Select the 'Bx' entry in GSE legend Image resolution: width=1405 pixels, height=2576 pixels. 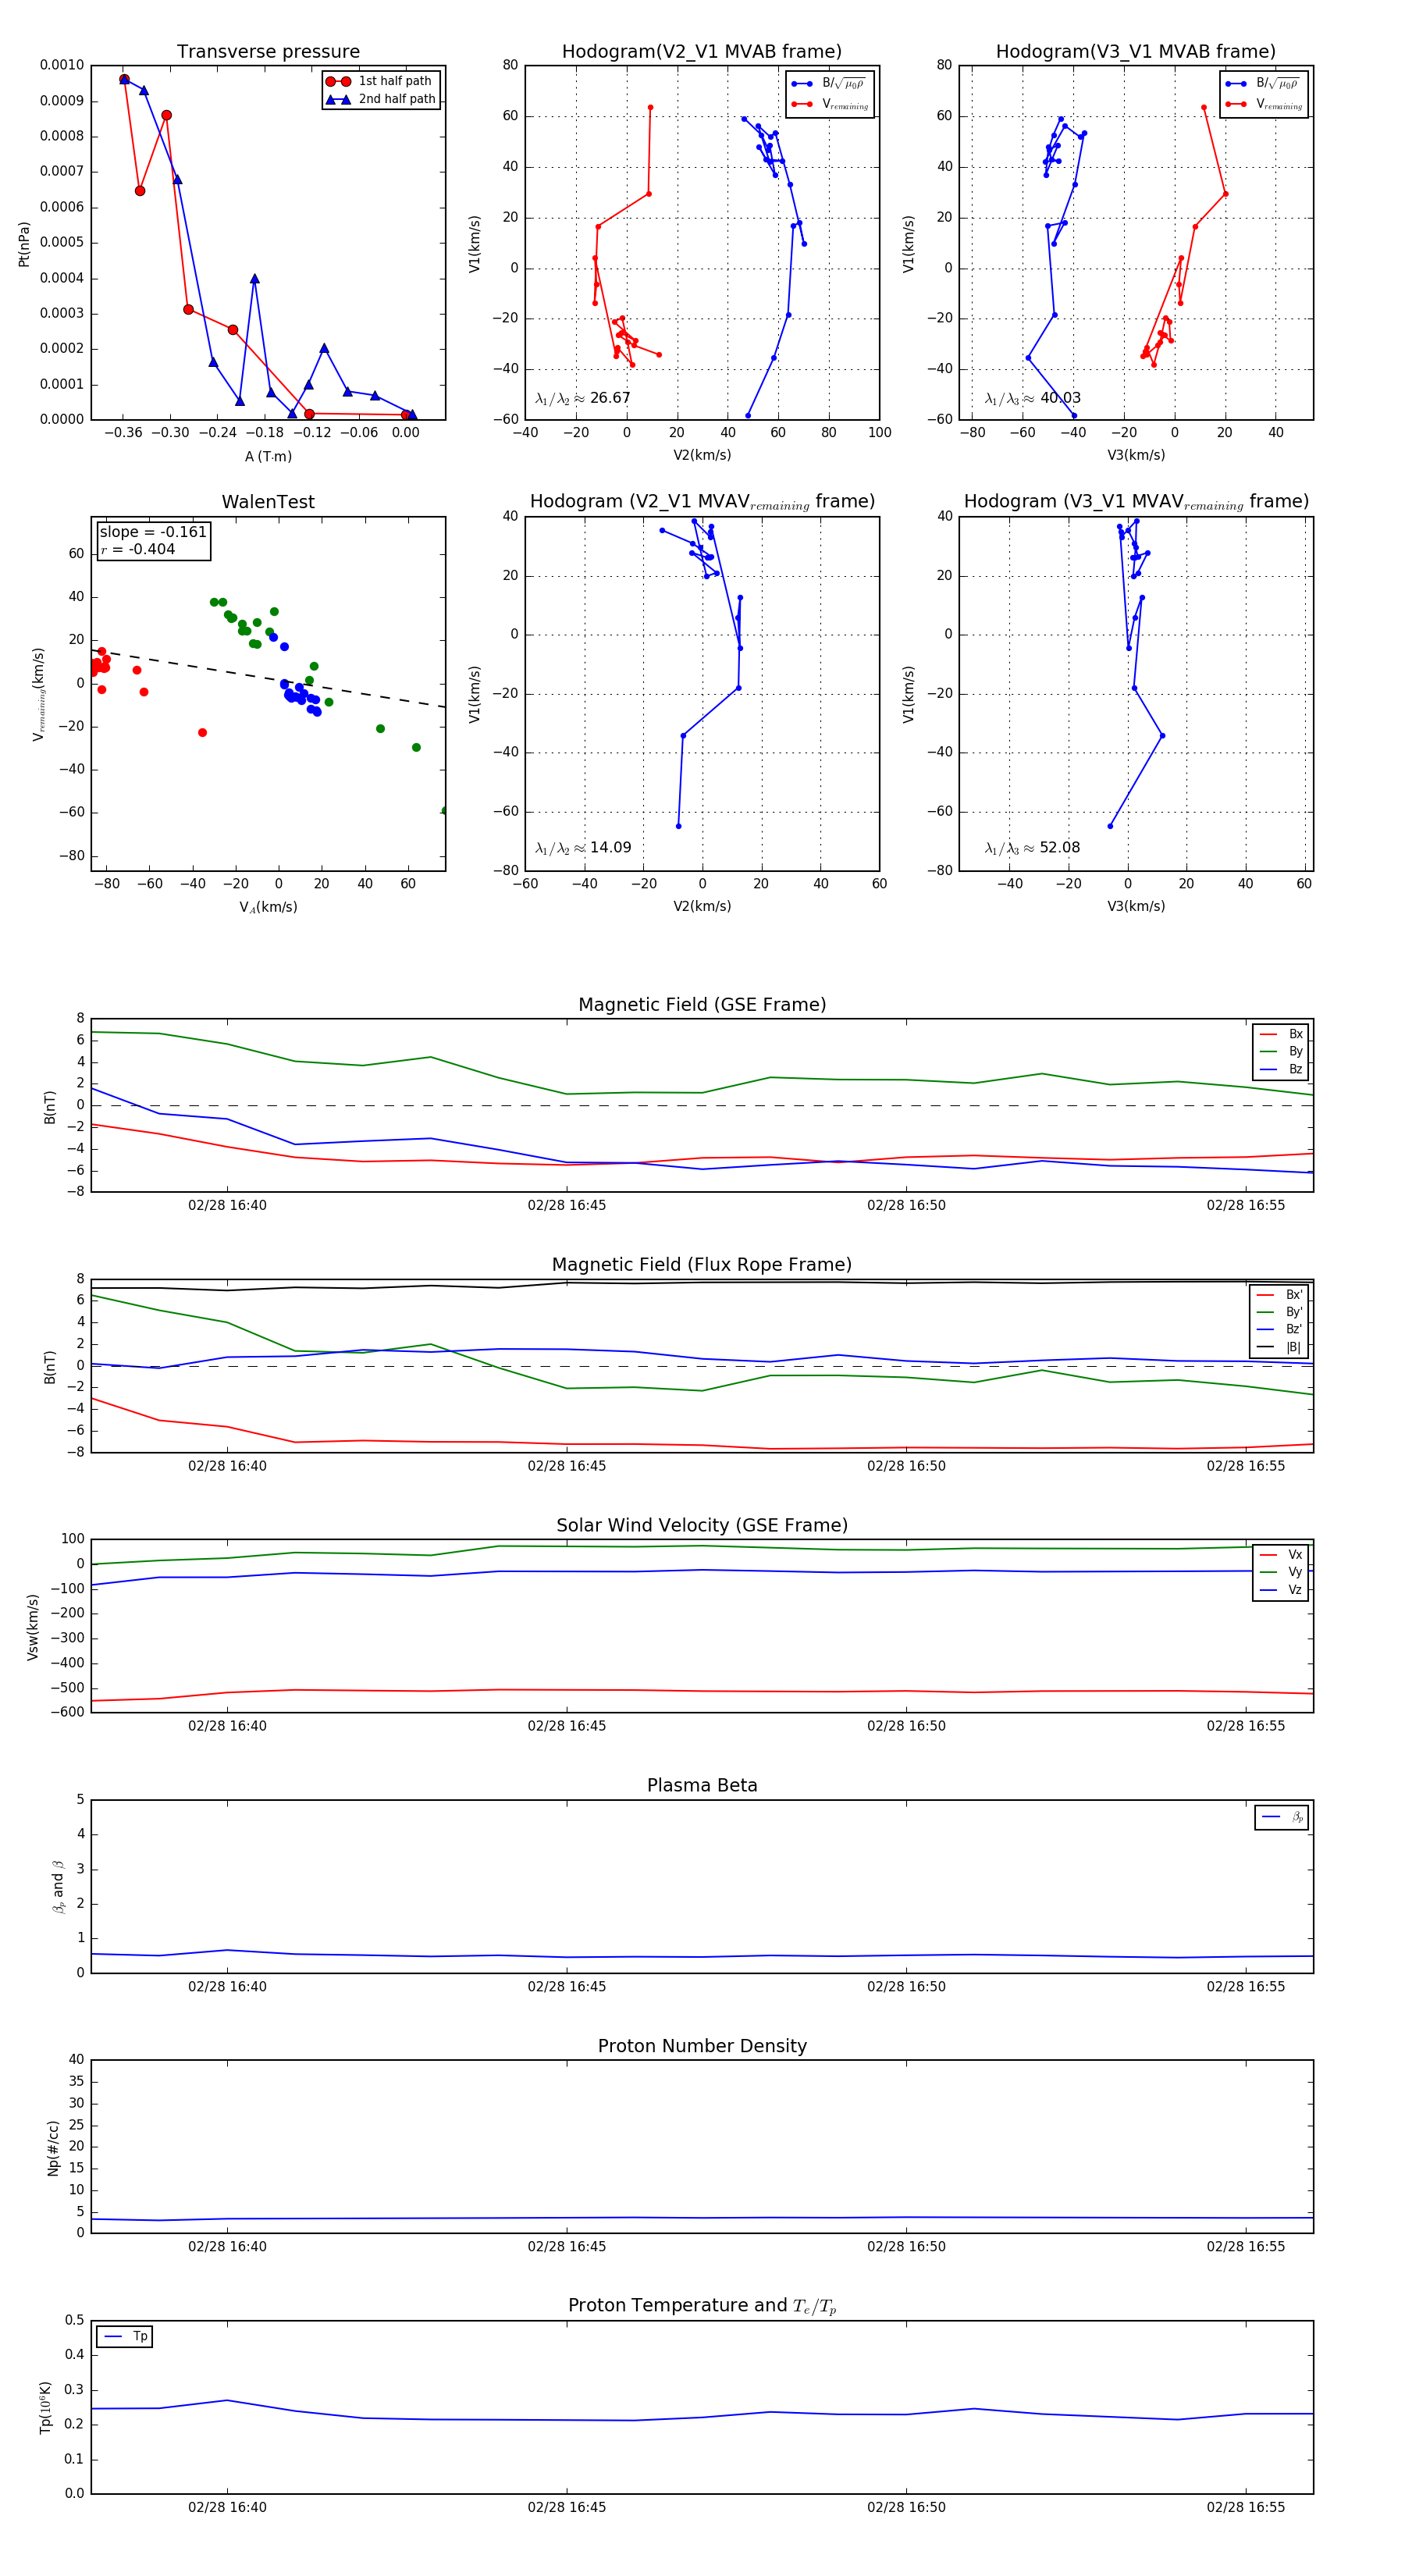[x=1281, y=1034]
